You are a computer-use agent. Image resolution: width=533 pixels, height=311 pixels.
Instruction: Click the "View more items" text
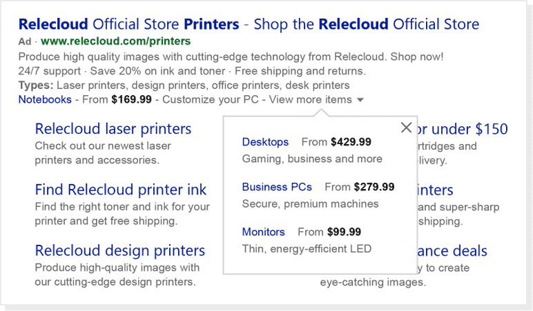pos(310,99)
